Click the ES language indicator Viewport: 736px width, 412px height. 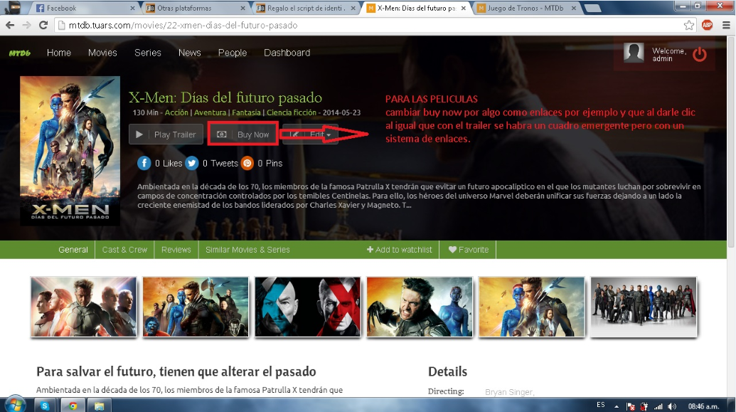pyautogui.click(x=601, y=405)
